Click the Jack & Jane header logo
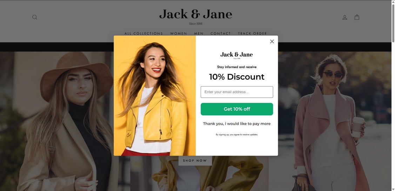This screenshot has height=191, width=395. 195,16
